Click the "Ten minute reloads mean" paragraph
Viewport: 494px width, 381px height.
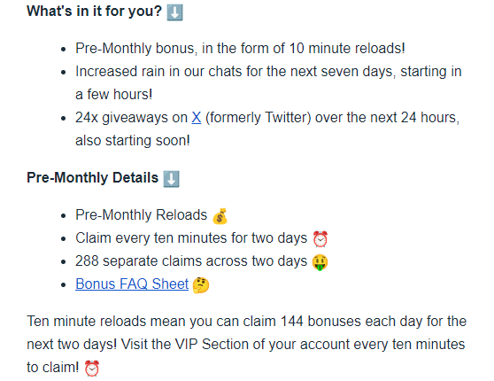pos(246,344)
